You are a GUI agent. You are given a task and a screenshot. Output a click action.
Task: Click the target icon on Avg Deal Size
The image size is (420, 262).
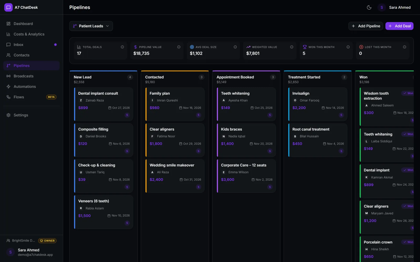point(192,47)
